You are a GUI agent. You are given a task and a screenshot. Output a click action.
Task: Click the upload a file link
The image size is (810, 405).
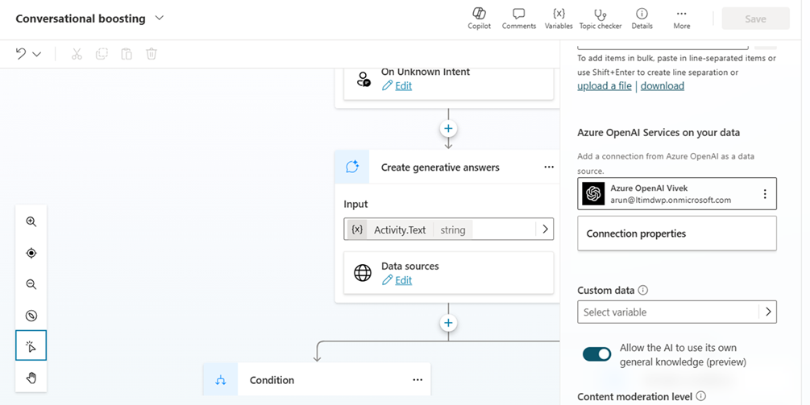pyautogui.click(x=604, y=86)
